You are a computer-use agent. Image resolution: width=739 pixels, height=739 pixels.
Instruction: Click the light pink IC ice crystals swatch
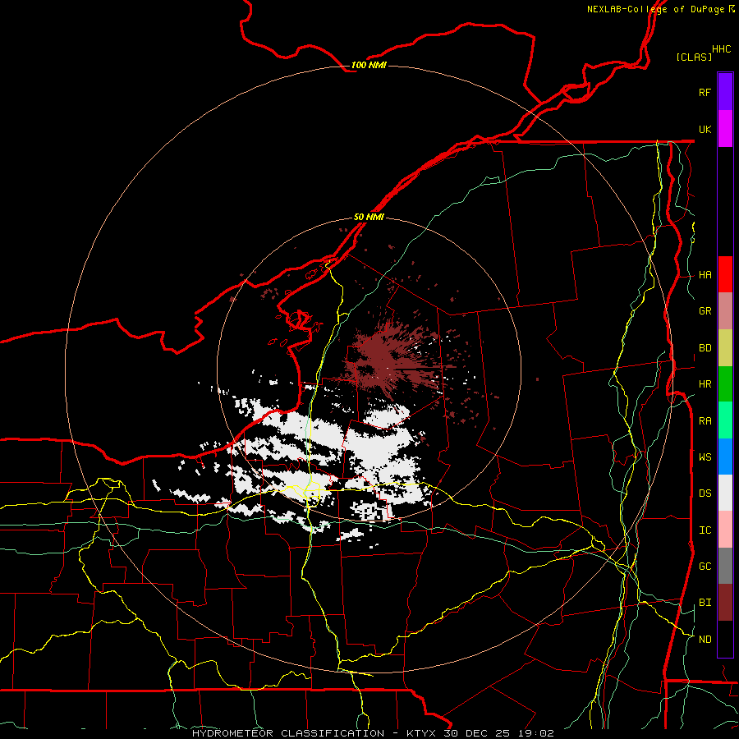(725, 530)
